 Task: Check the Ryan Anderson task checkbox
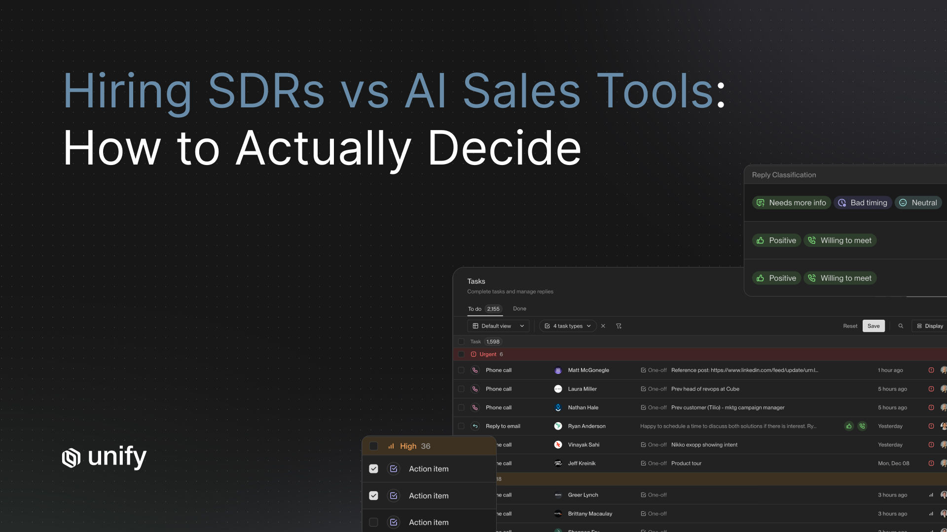tap(461, 427)
